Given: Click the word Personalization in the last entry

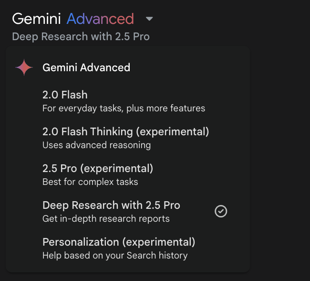Looking at the screenshot, I should tap(81, 242).
